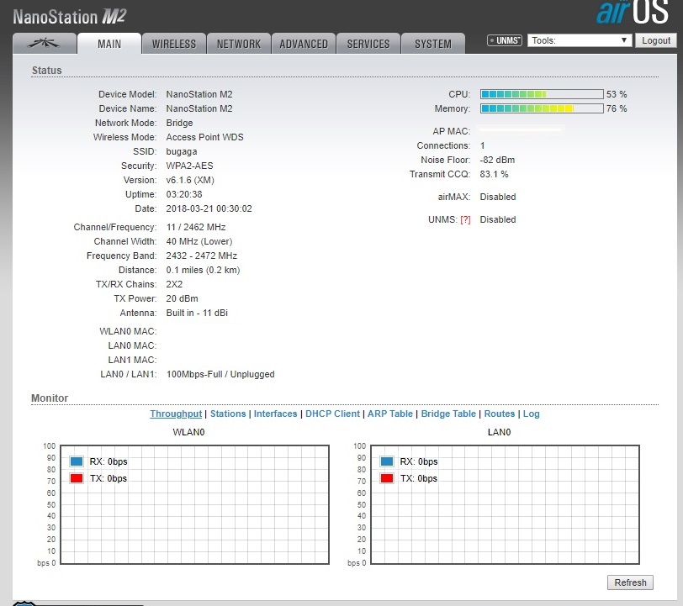
Task: Open the Log link
Action: click(x=531, y=414)
